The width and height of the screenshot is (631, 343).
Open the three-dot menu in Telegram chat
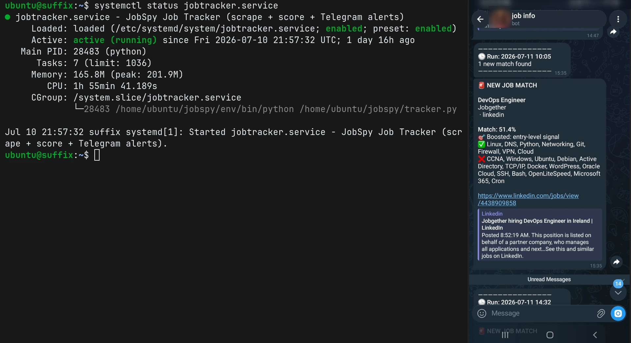click(618, 19)
